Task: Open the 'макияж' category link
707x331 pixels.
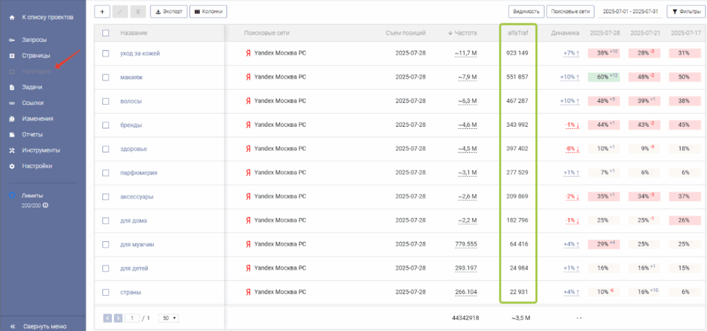Action: pos(131,77)
